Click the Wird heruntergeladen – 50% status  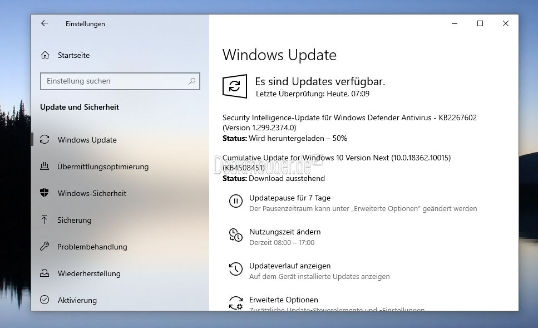[x=298, y=139]
